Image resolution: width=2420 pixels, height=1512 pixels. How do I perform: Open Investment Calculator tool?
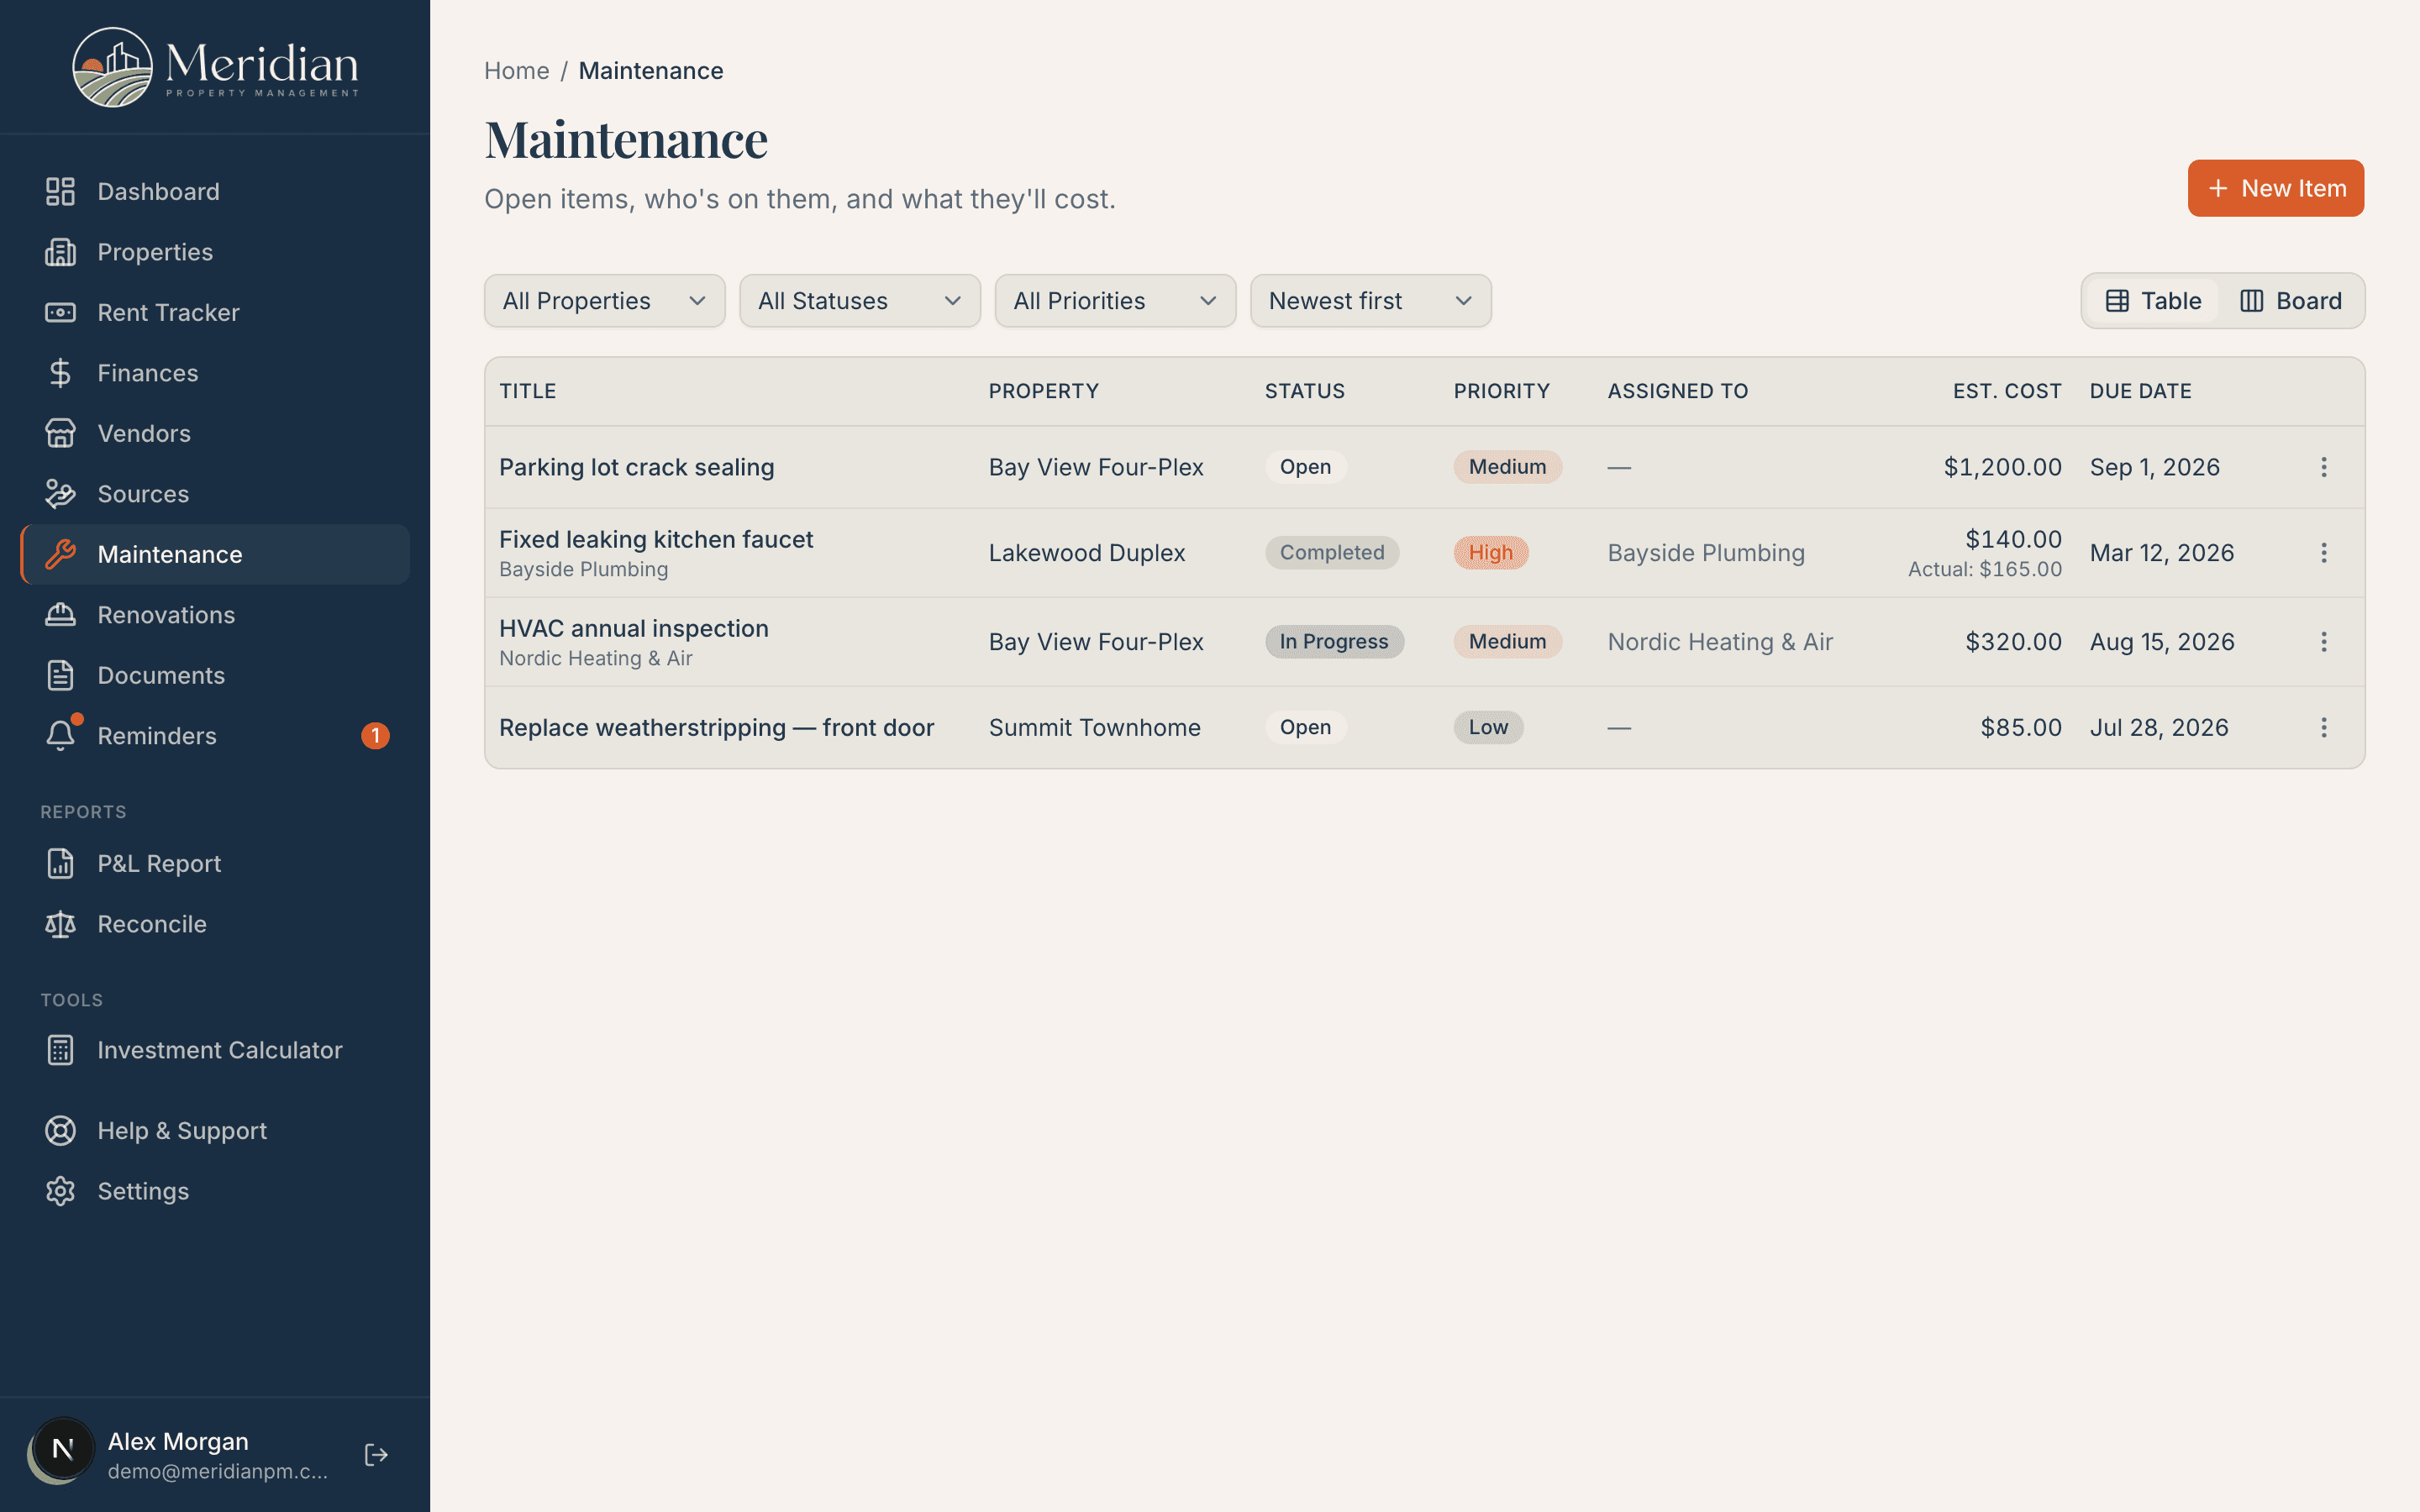(x=215, y=1050)
